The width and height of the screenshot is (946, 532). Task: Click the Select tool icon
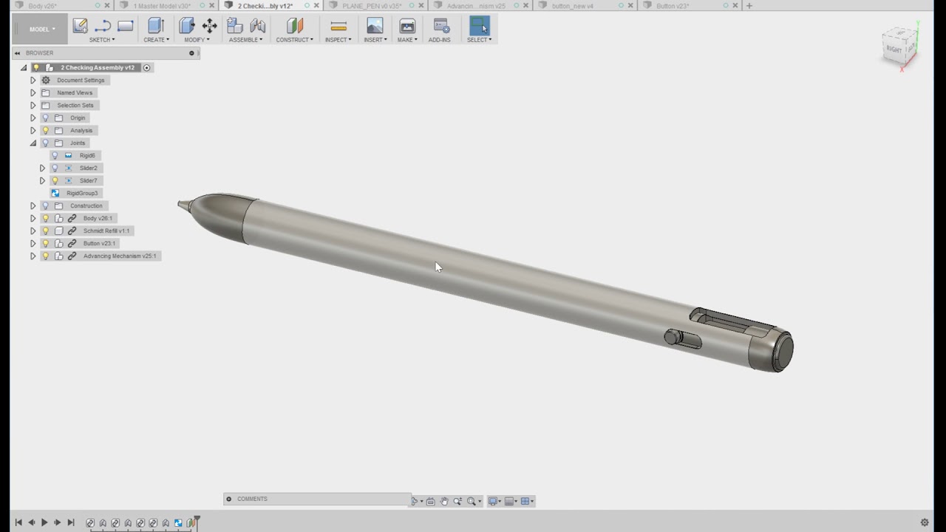[480, 26]
